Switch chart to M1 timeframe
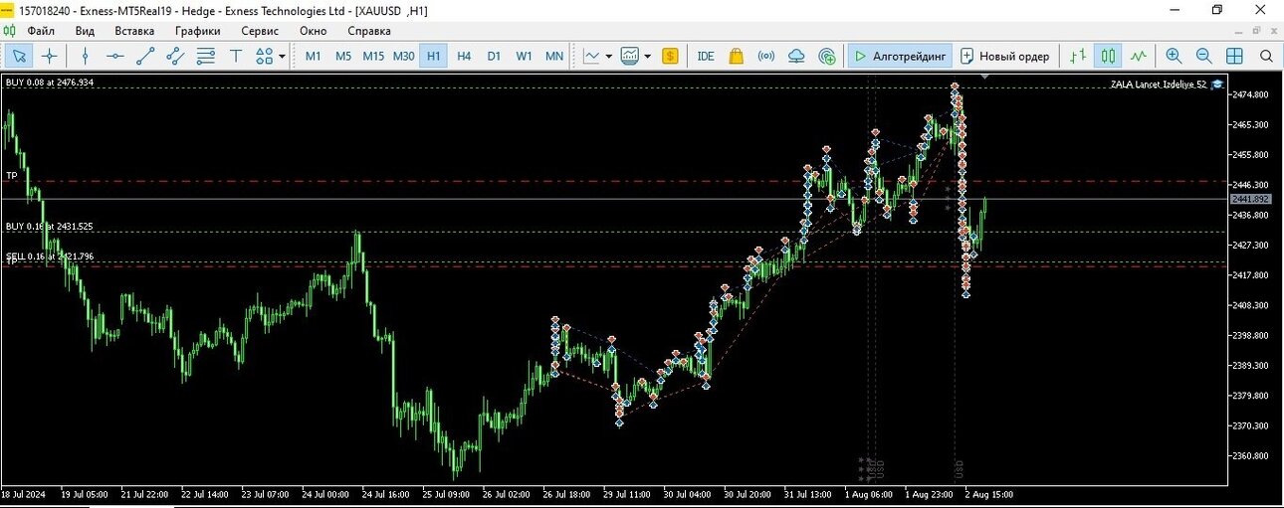 (314, 56)
